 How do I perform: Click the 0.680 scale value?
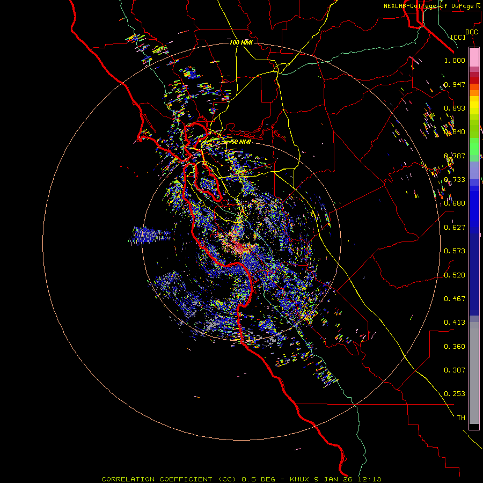tap(455, 203)
